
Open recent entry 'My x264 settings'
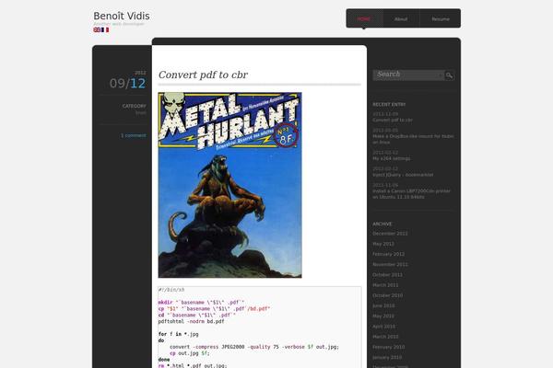coord(392,158)
